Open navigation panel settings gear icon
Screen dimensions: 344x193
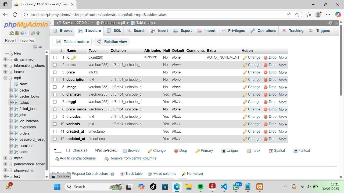(33, 33)
